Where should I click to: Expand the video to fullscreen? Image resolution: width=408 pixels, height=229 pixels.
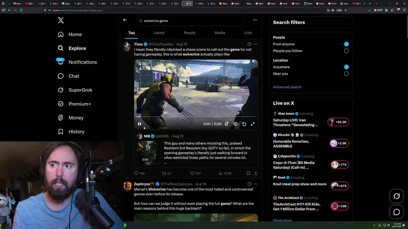[252, 124]
